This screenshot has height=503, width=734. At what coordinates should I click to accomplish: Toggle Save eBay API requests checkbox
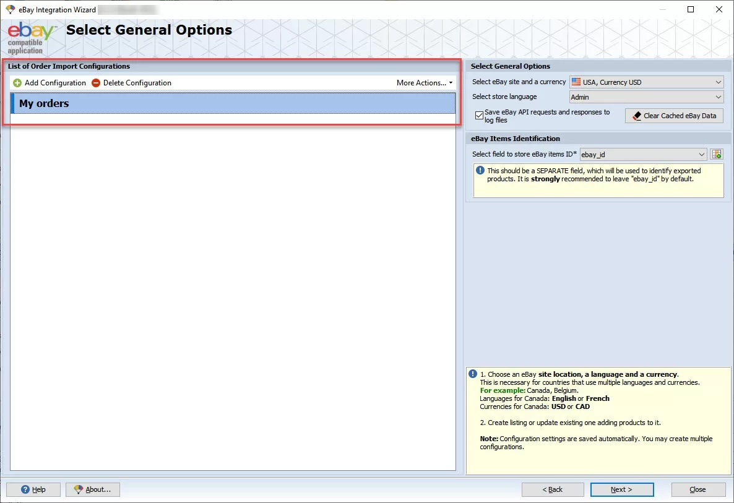(480, 116)
